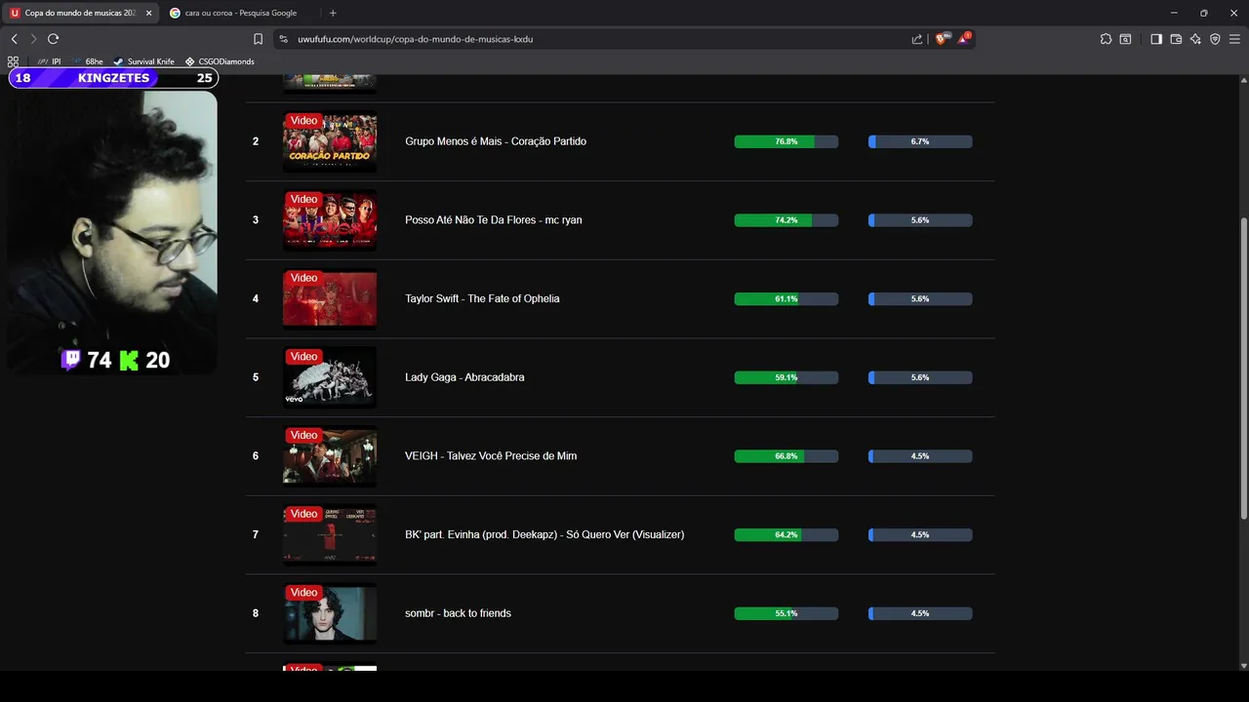This screenshot has width=1249, height=702.
Task: Open the CSGODiamonds bookmark
Action: pyautogui.click(x=220, y=61)
